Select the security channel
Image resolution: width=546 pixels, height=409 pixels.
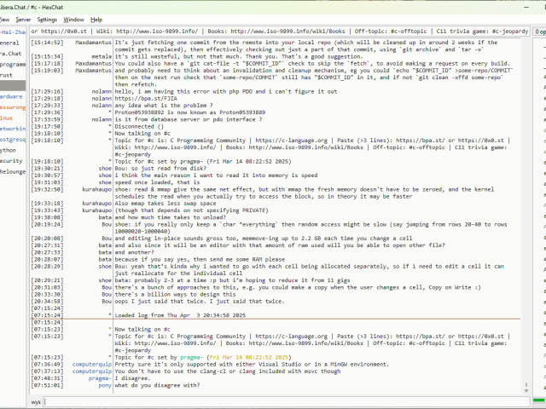(x=11, y=160)
